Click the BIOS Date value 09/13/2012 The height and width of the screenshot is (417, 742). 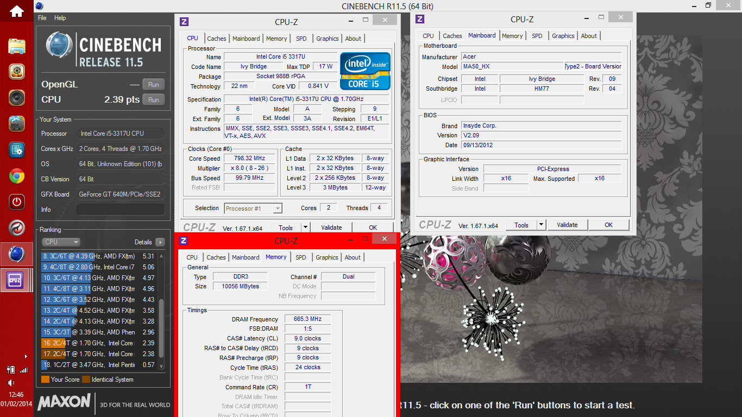click(x=542, y=145)
